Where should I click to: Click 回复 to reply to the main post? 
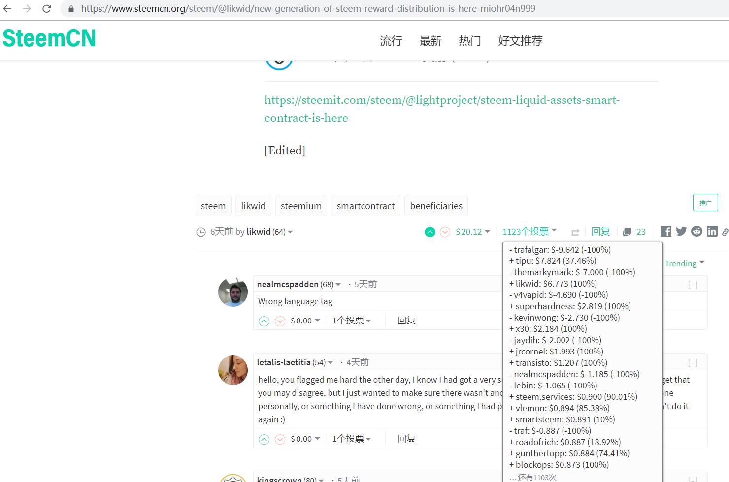600,232
